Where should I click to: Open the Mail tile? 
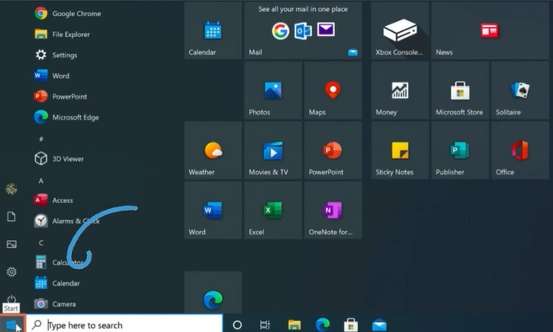303,30
